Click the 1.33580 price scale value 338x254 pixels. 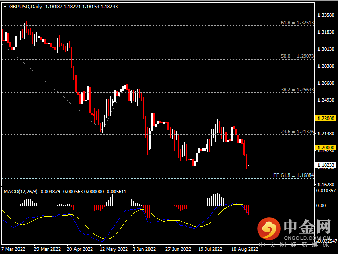coord(326,15)
